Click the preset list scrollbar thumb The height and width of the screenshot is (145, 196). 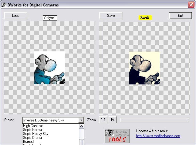click(x=82, y=142)
